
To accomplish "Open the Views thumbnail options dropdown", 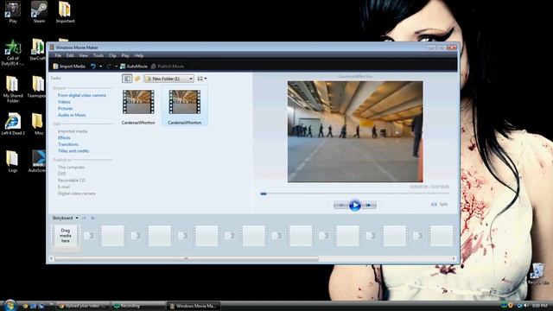I will coord(201,79).
